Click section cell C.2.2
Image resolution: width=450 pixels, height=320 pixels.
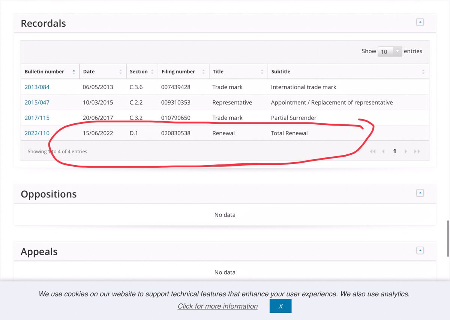pyautogui.click(x=136, y=102)
